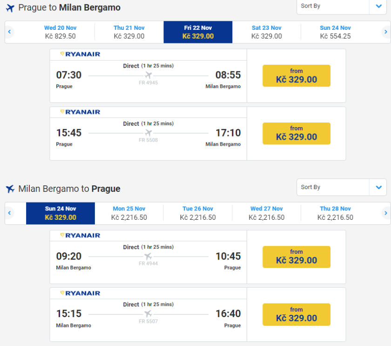Image resolution: width=391 pixels, height=346 pixels.
Task: Open return Sort By dropdown
Action: pyautogui.click(x=341, y=187)
